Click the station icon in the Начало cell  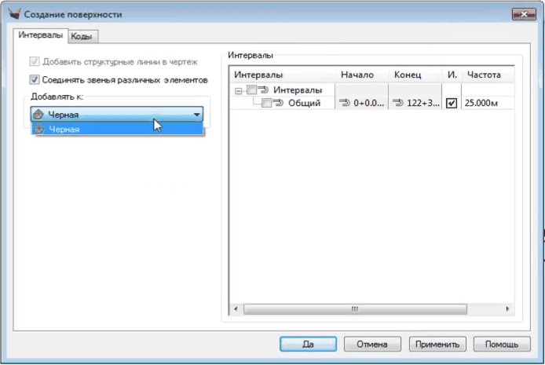click(346, 103)
